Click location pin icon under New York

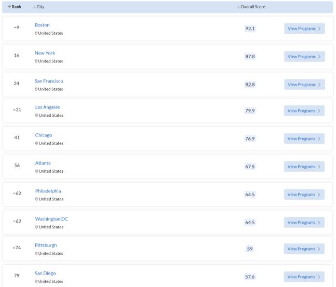click(x=36, y=61)
